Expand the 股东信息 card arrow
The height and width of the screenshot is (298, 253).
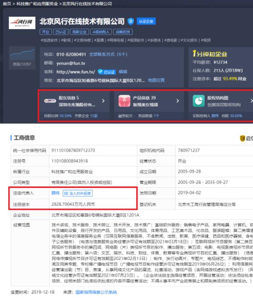[103, 101]
